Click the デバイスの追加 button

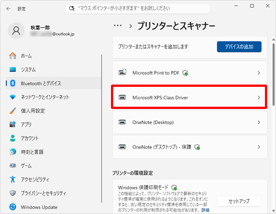tap(239, 46)
